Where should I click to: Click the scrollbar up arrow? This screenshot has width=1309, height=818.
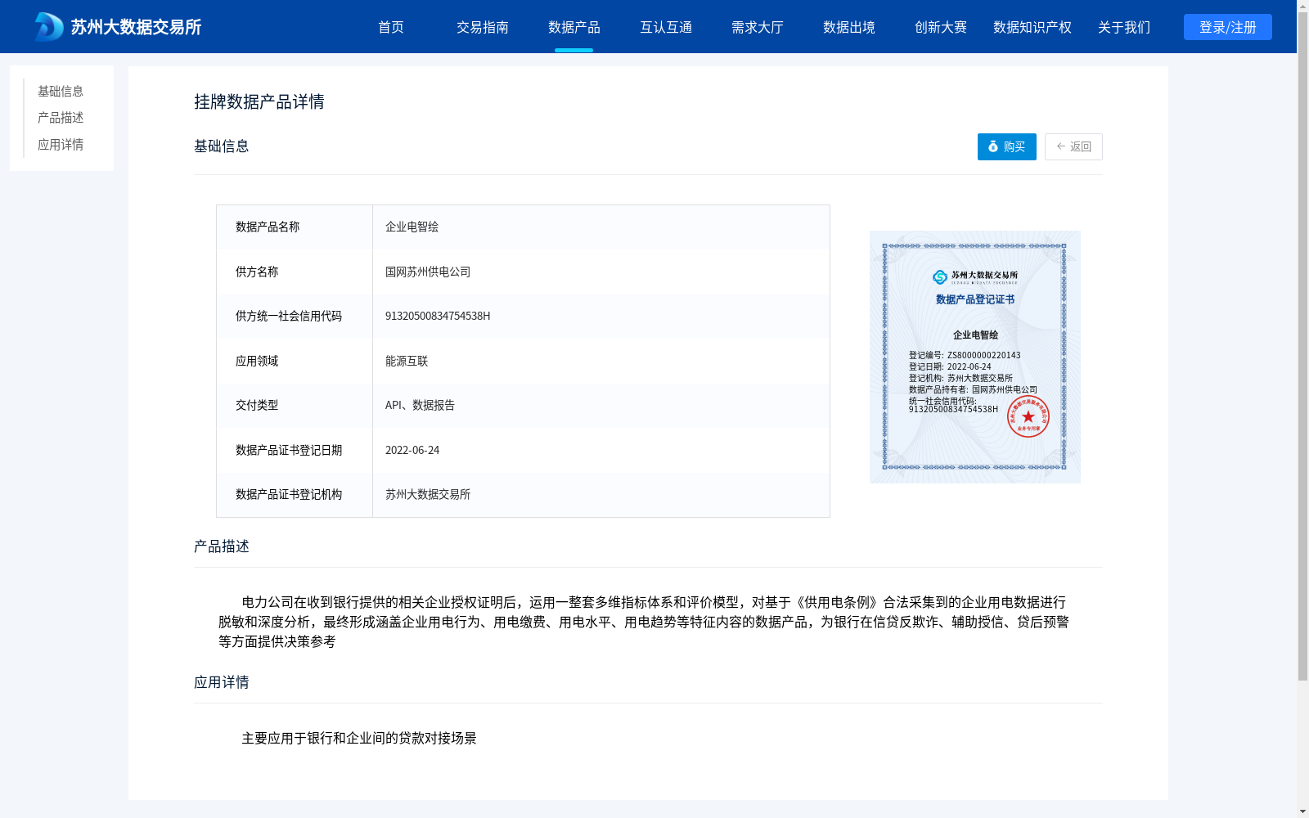1302,5
